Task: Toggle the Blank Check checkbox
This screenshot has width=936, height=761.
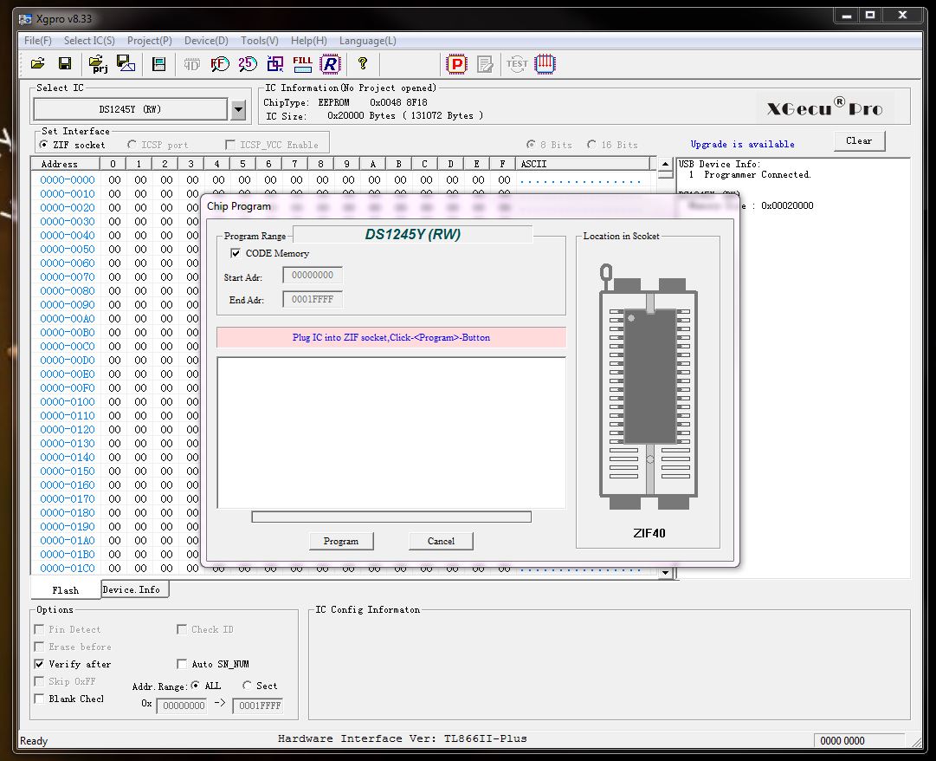Action: pos(40,699)
